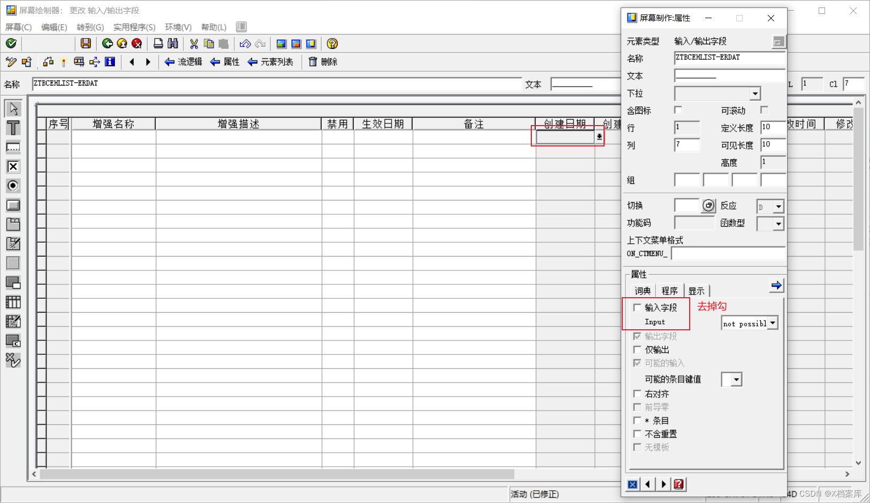This screenshot has height=503, width=870.
Task: Click the 流逻辑 button
Action: [x=183, y=62]
